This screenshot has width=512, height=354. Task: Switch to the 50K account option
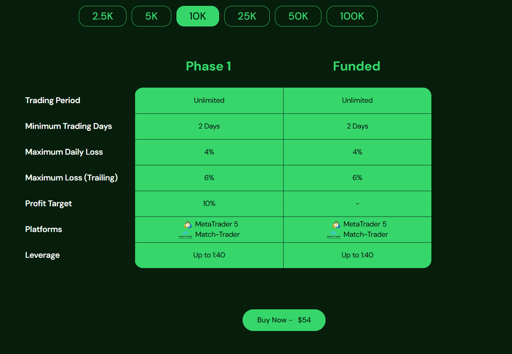[x=298, y=16]
